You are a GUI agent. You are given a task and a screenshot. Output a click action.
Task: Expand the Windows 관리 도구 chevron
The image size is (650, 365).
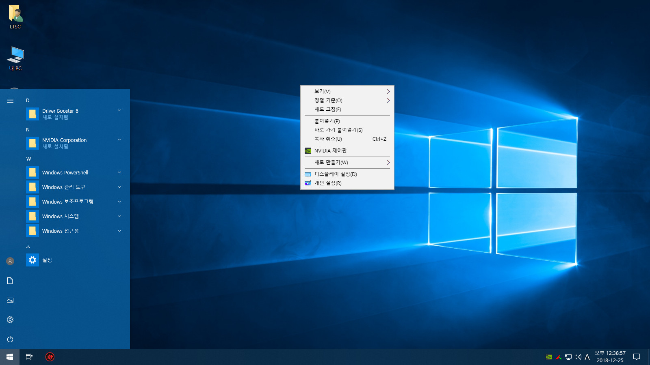tap(119, 187)
